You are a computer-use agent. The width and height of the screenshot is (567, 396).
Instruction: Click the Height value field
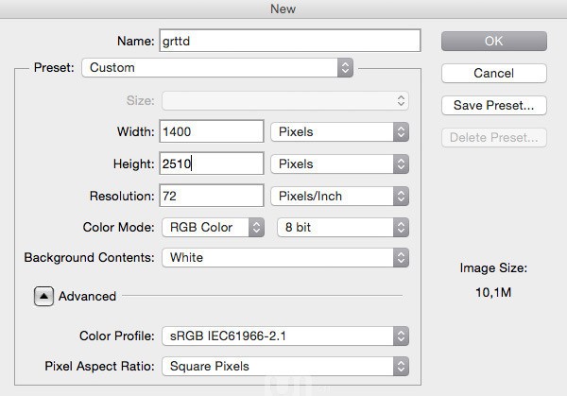click(x=213, y=164)
